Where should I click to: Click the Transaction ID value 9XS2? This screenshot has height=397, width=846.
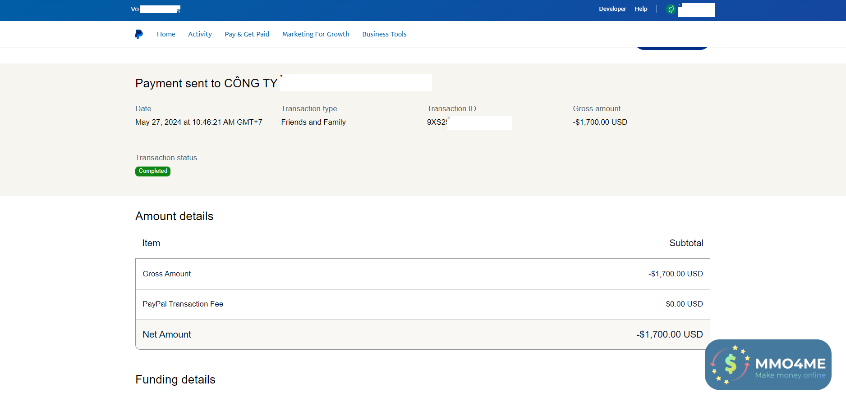(437, 122)
